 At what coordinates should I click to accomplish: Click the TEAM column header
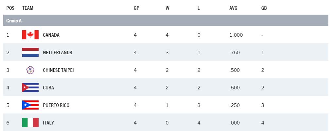(x=28, y=8)
